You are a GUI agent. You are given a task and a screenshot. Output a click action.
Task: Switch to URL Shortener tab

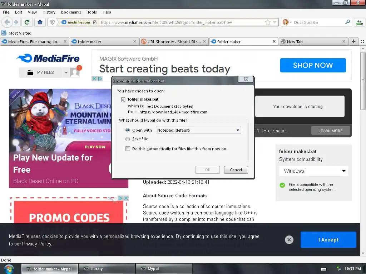pos(174,41)
